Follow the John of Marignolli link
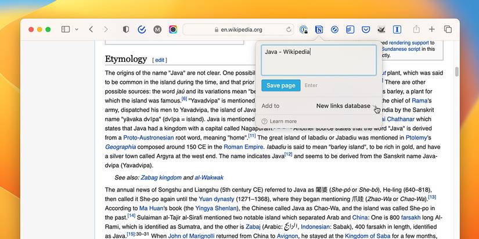479x239 pixels. coord(191,236)
